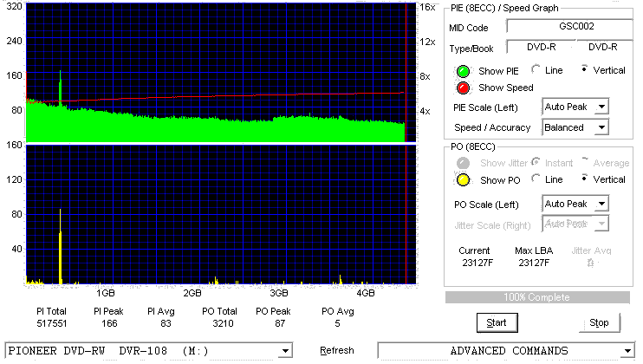Toggle the yellow Show PO indicator
Screen dimensions: 643x364
tap(463, 180)
